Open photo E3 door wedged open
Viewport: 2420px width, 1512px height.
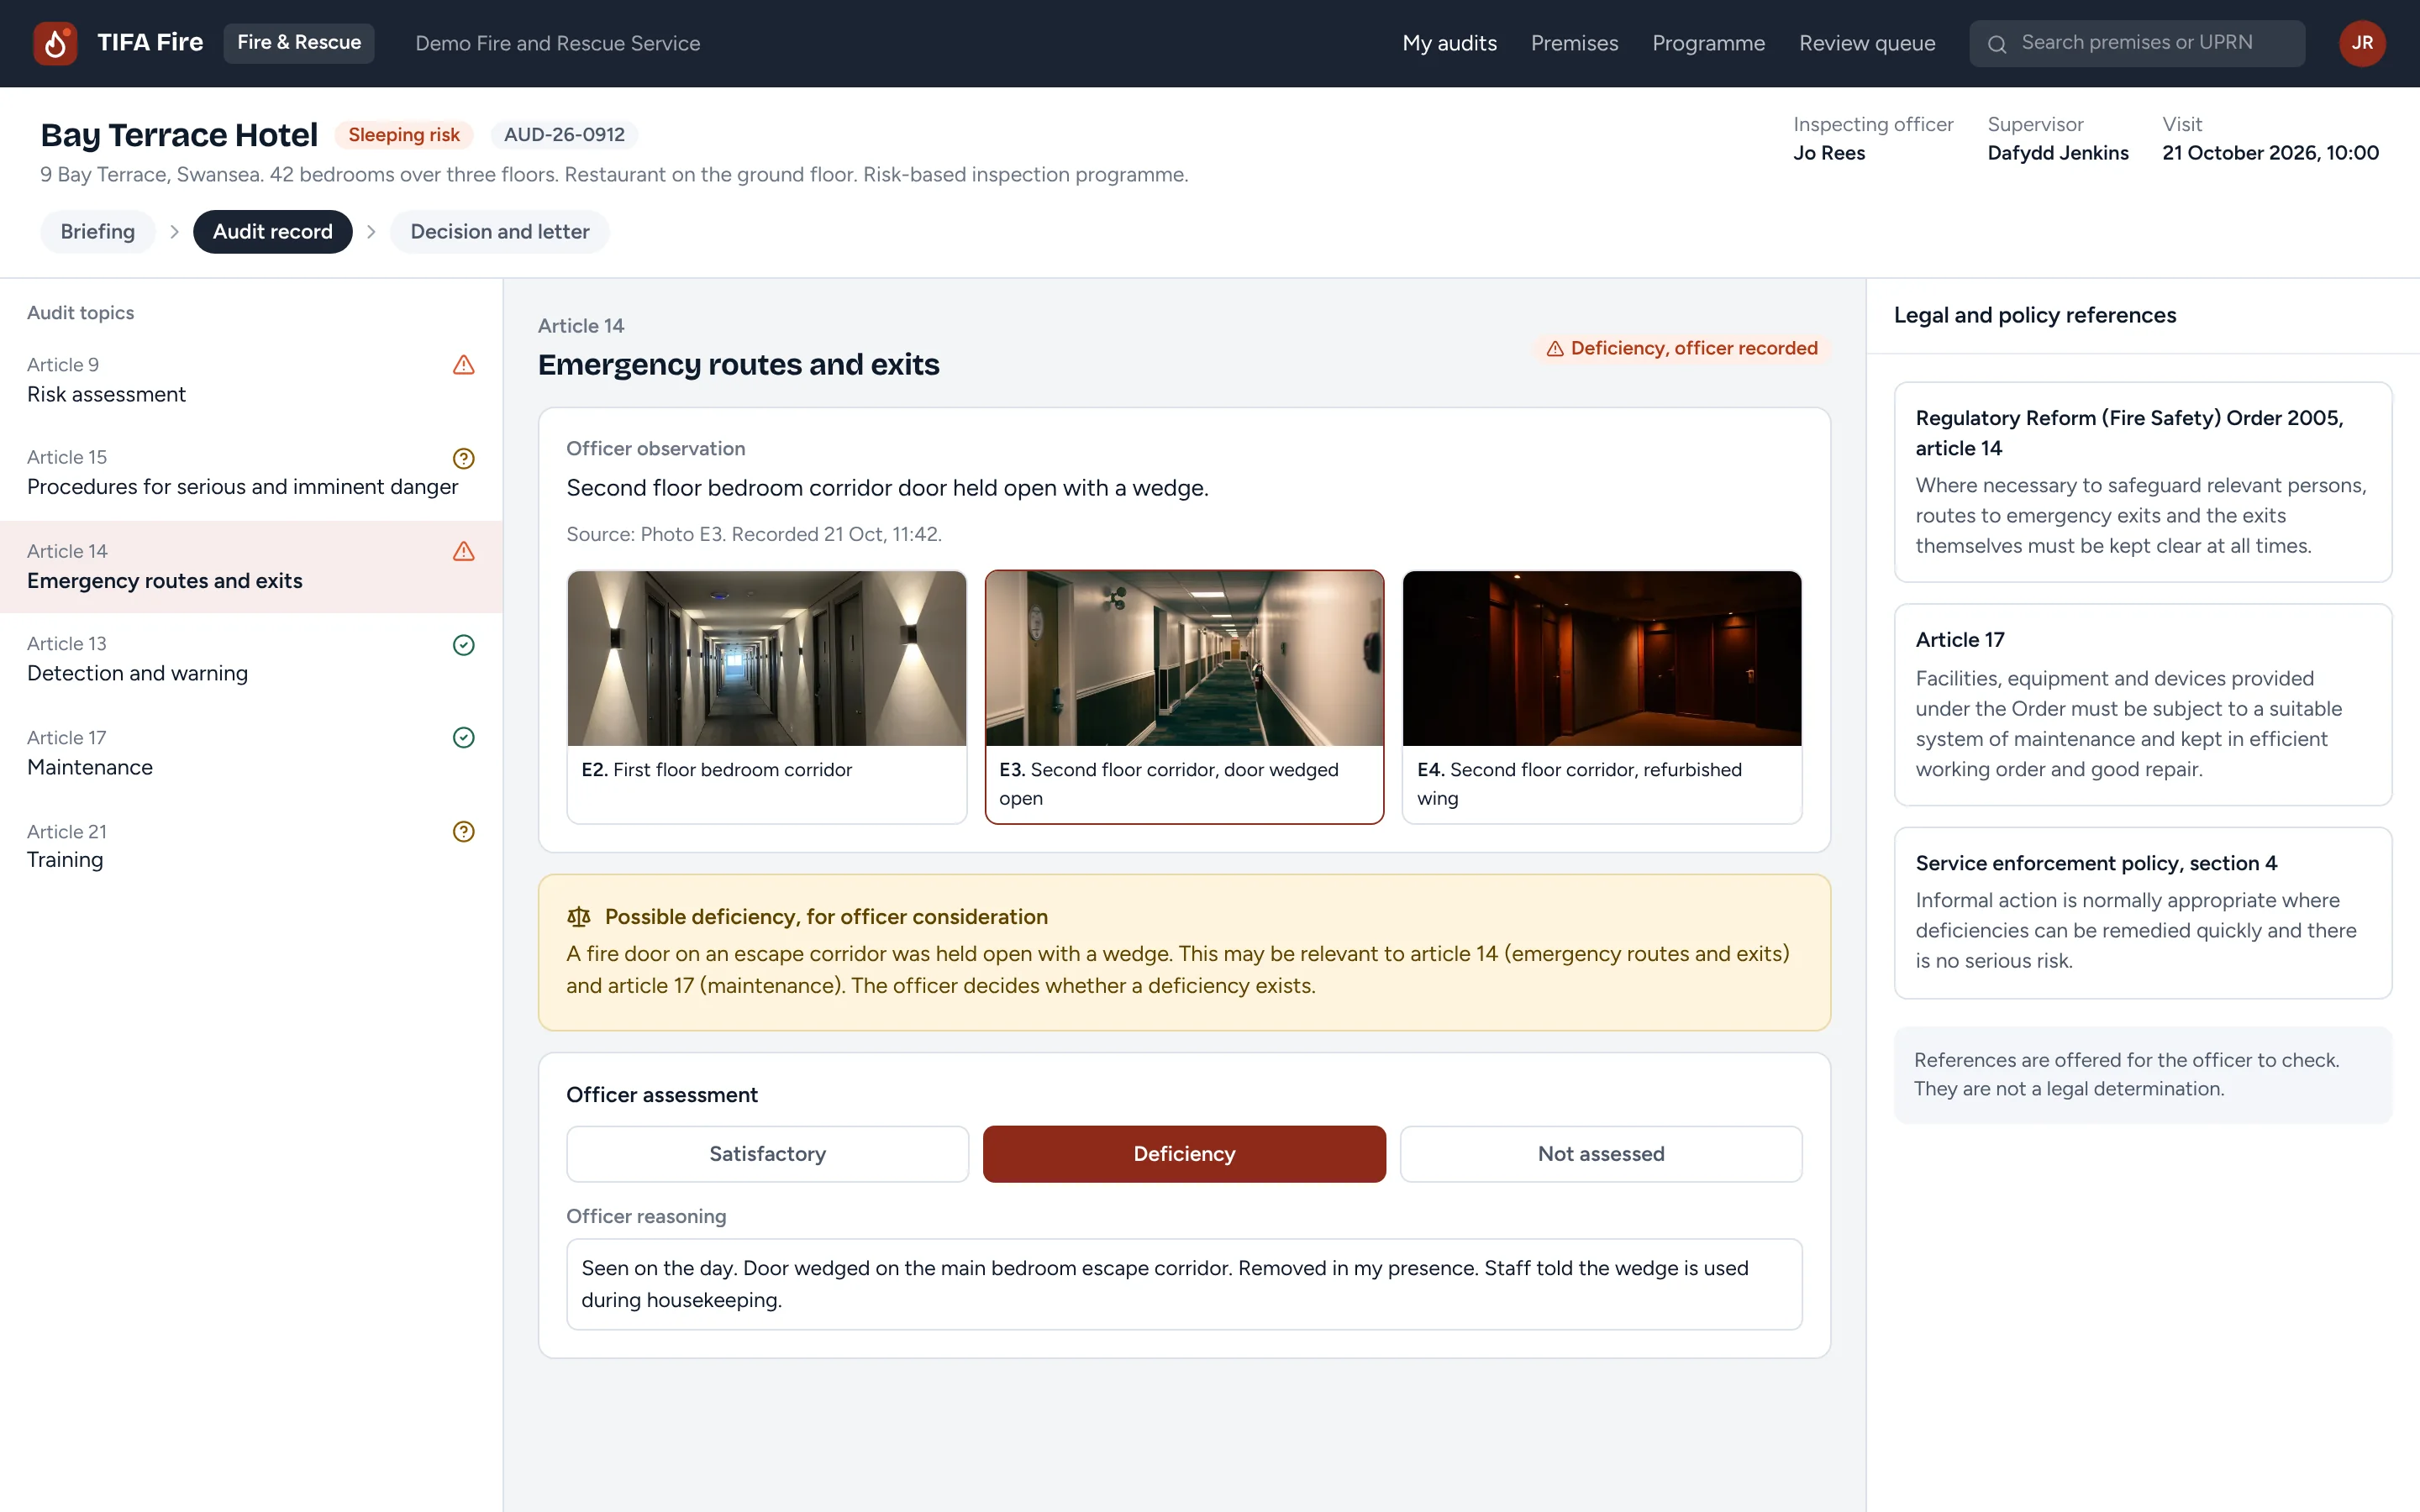click(x=1184, y=697)
